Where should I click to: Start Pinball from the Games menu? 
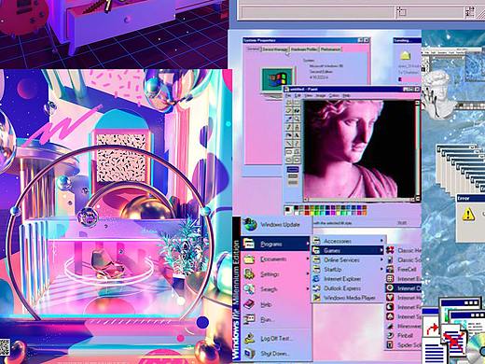point(404,335)
